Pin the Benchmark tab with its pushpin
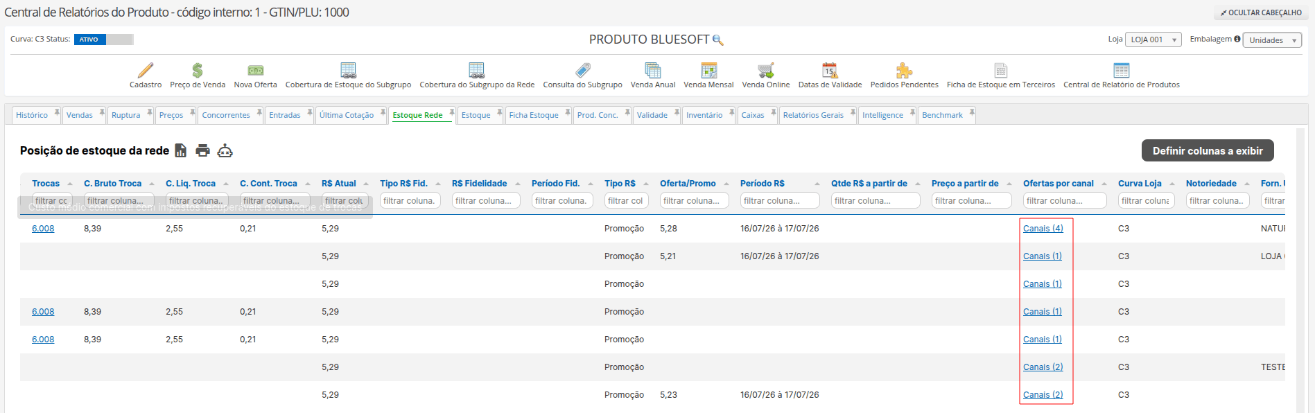 point(972,112)
